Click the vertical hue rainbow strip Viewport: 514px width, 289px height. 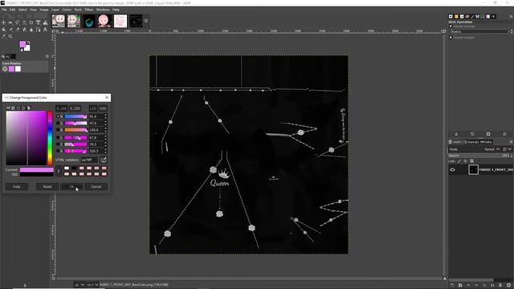coord(50,138)
